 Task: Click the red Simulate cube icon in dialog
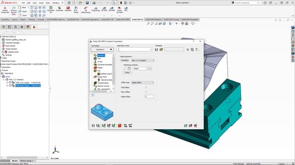(x=119, y=126)
